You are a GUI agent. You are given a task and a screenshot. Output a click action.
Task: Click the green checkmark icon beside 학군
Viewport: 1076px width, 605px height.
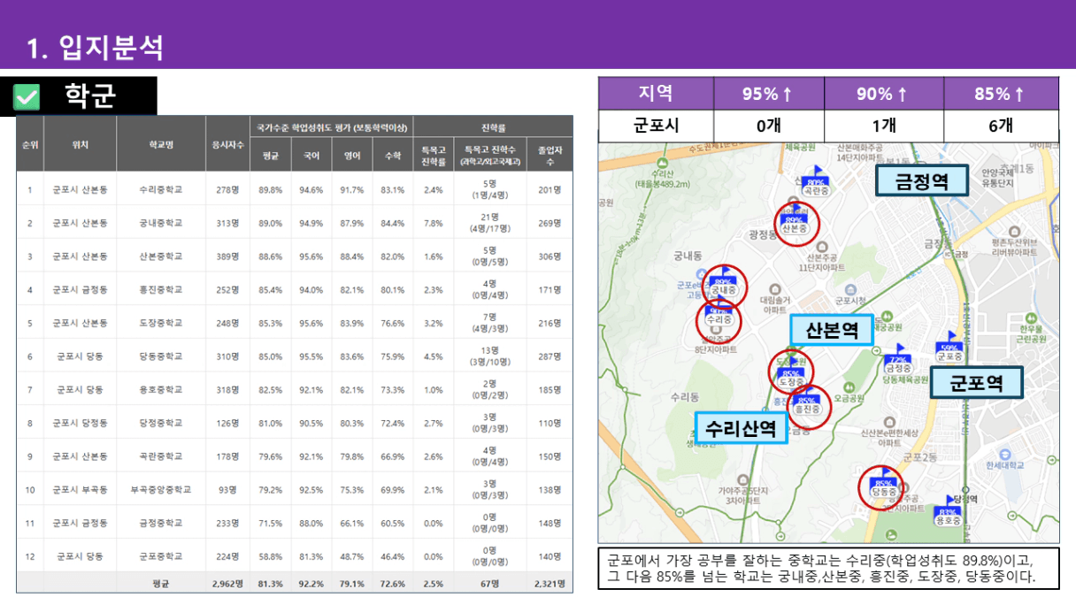point(27,96)
